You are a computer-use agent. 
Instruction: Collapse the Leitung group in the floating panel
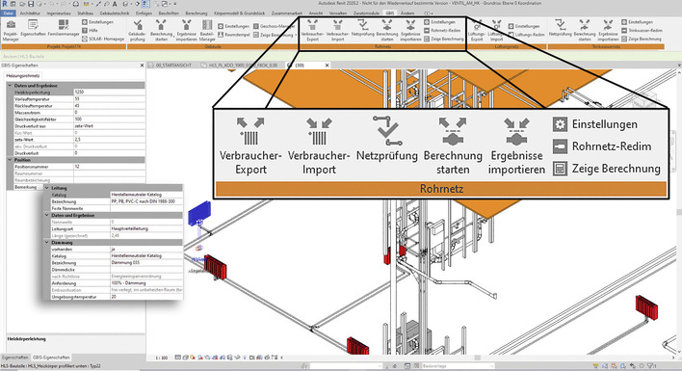coord(47,188)
